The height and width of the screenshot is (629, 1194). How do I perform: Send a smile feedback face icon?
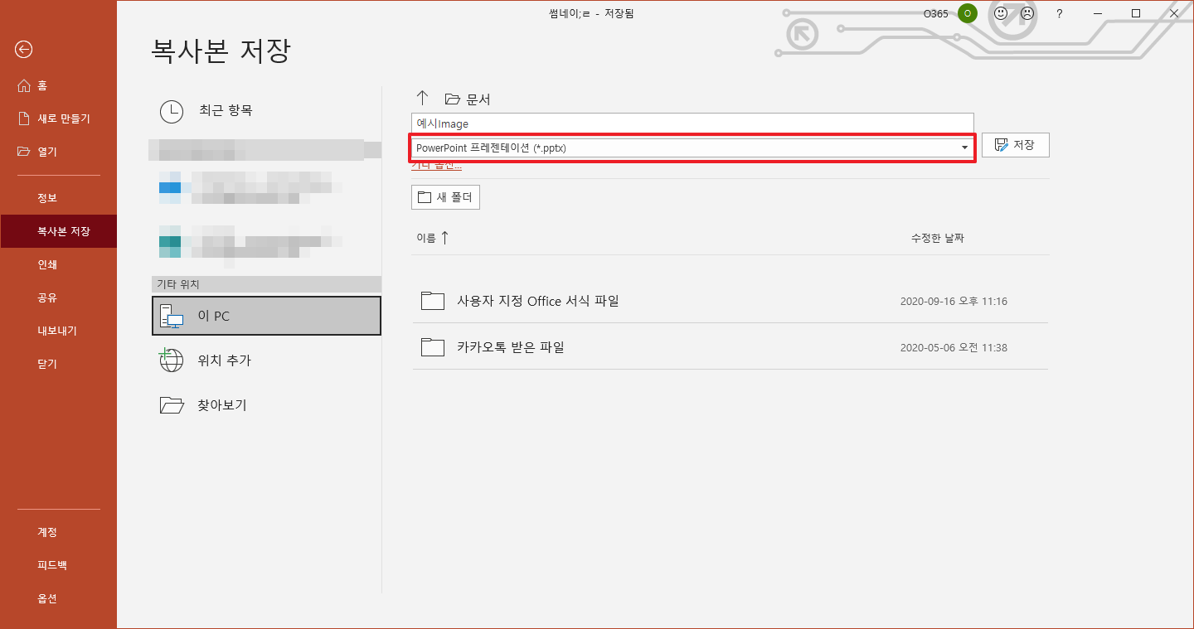(1002, 13)
